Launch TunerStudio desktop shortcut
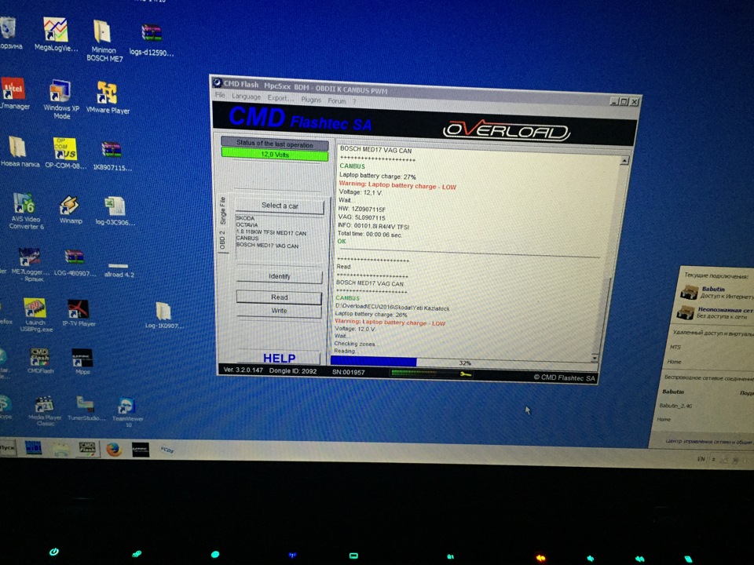The image size is (754, 565). [86, 408]
